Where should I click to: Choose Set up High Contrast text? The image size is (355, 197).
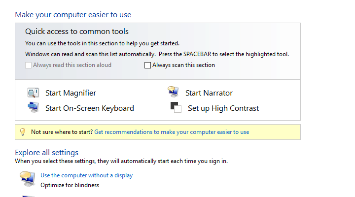(223, 108)
